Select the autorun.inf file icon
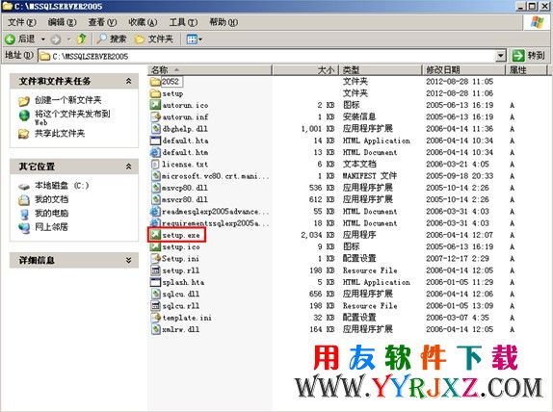Image resolution: width=553 pixels, height=412 pixels. tap(155, 117)
